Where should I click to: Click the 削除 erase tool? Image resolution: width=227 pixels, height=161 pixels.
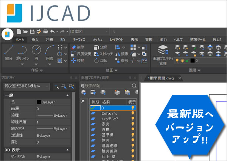coord(78,47)
